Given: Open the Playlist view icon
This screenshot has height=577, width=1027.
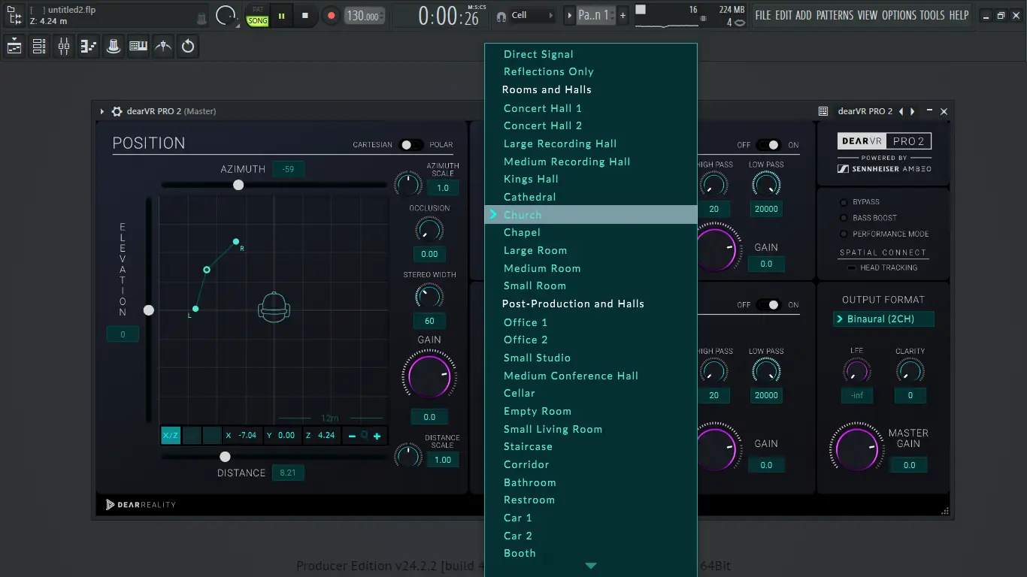Looking at the screenshot, I should (x=14, y=47).
